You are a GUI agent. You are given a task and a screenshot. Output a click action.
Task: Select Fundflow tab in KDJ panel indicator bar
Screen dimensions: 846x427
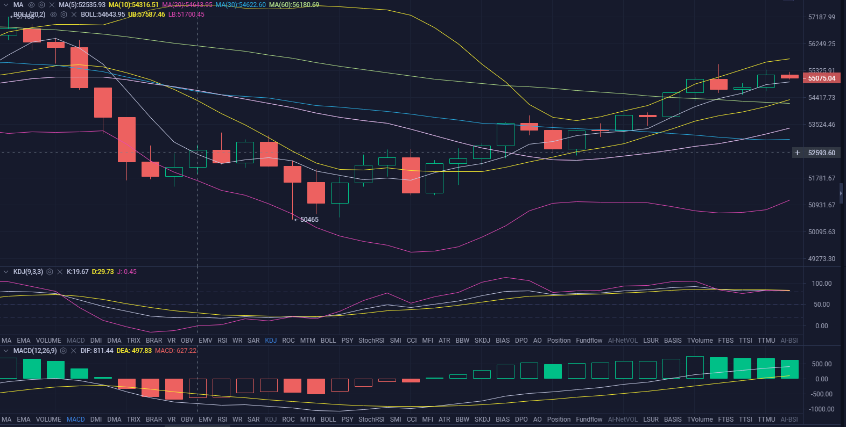pyautogui.click(x=589, y=341)
